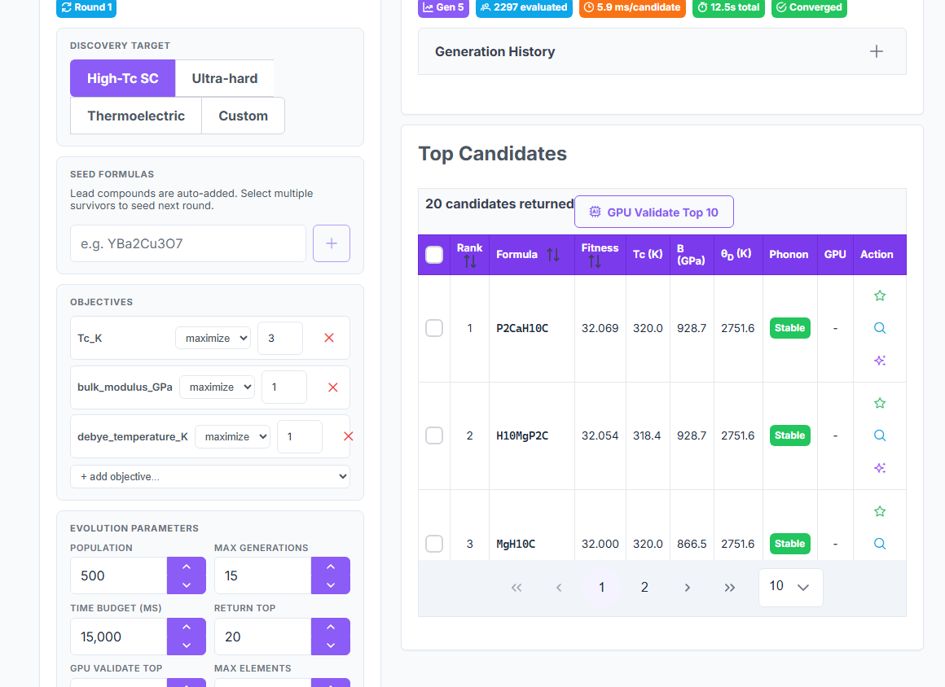Increase Time Budget value
The height and width of the screenshot is (687, 945).
coord(187,627)
